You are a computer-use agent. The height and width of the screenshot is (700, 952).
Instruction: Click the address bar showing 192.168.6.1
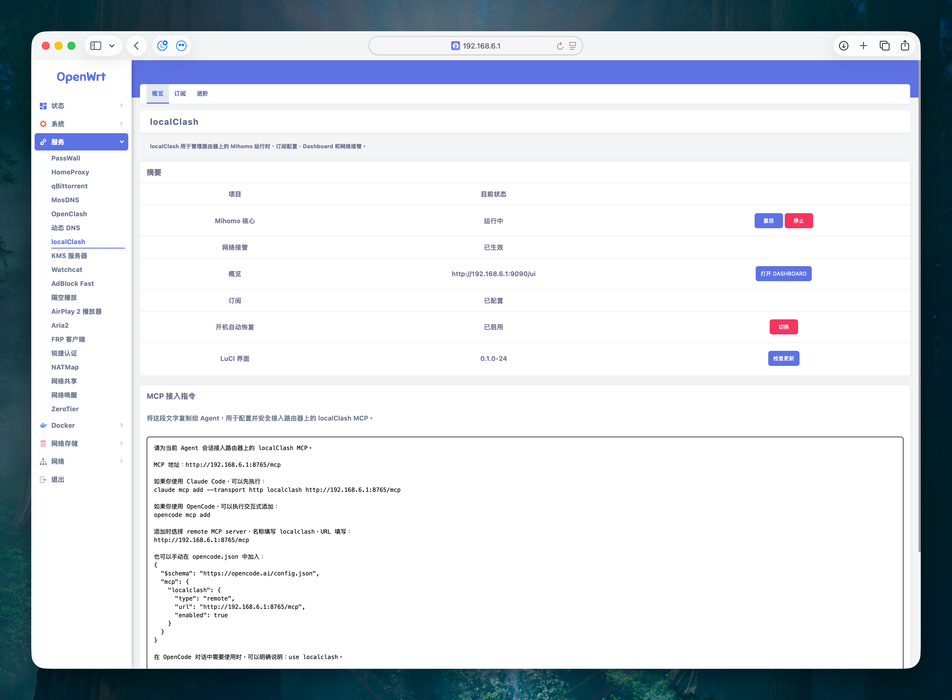click(x=475, y=46)
